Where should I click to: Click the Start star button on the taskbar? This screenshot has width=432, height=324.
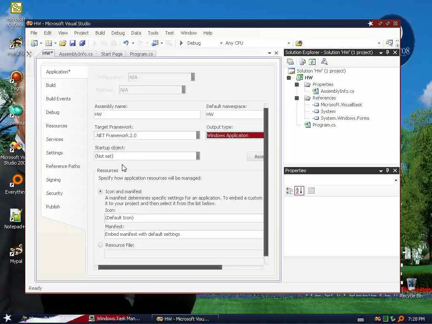point(8,318)
